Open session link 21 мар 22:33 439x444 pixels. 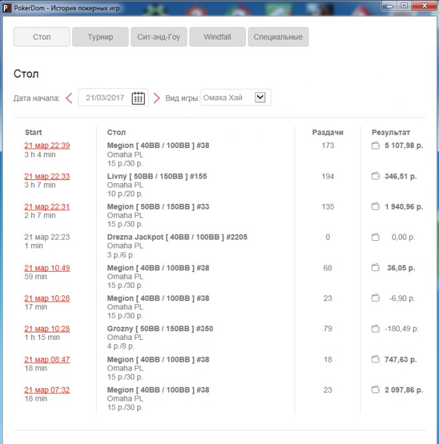pos(47,176)
